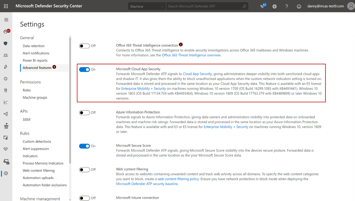Turn off Microsoft Cloud App Security toggle
Screen dimensions: 355x201
click(x=85, y=69)
